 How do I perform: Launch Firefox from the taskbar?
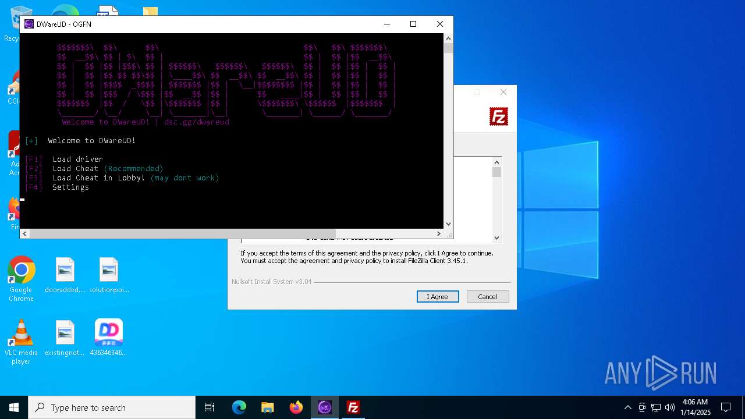pos(296,407)
